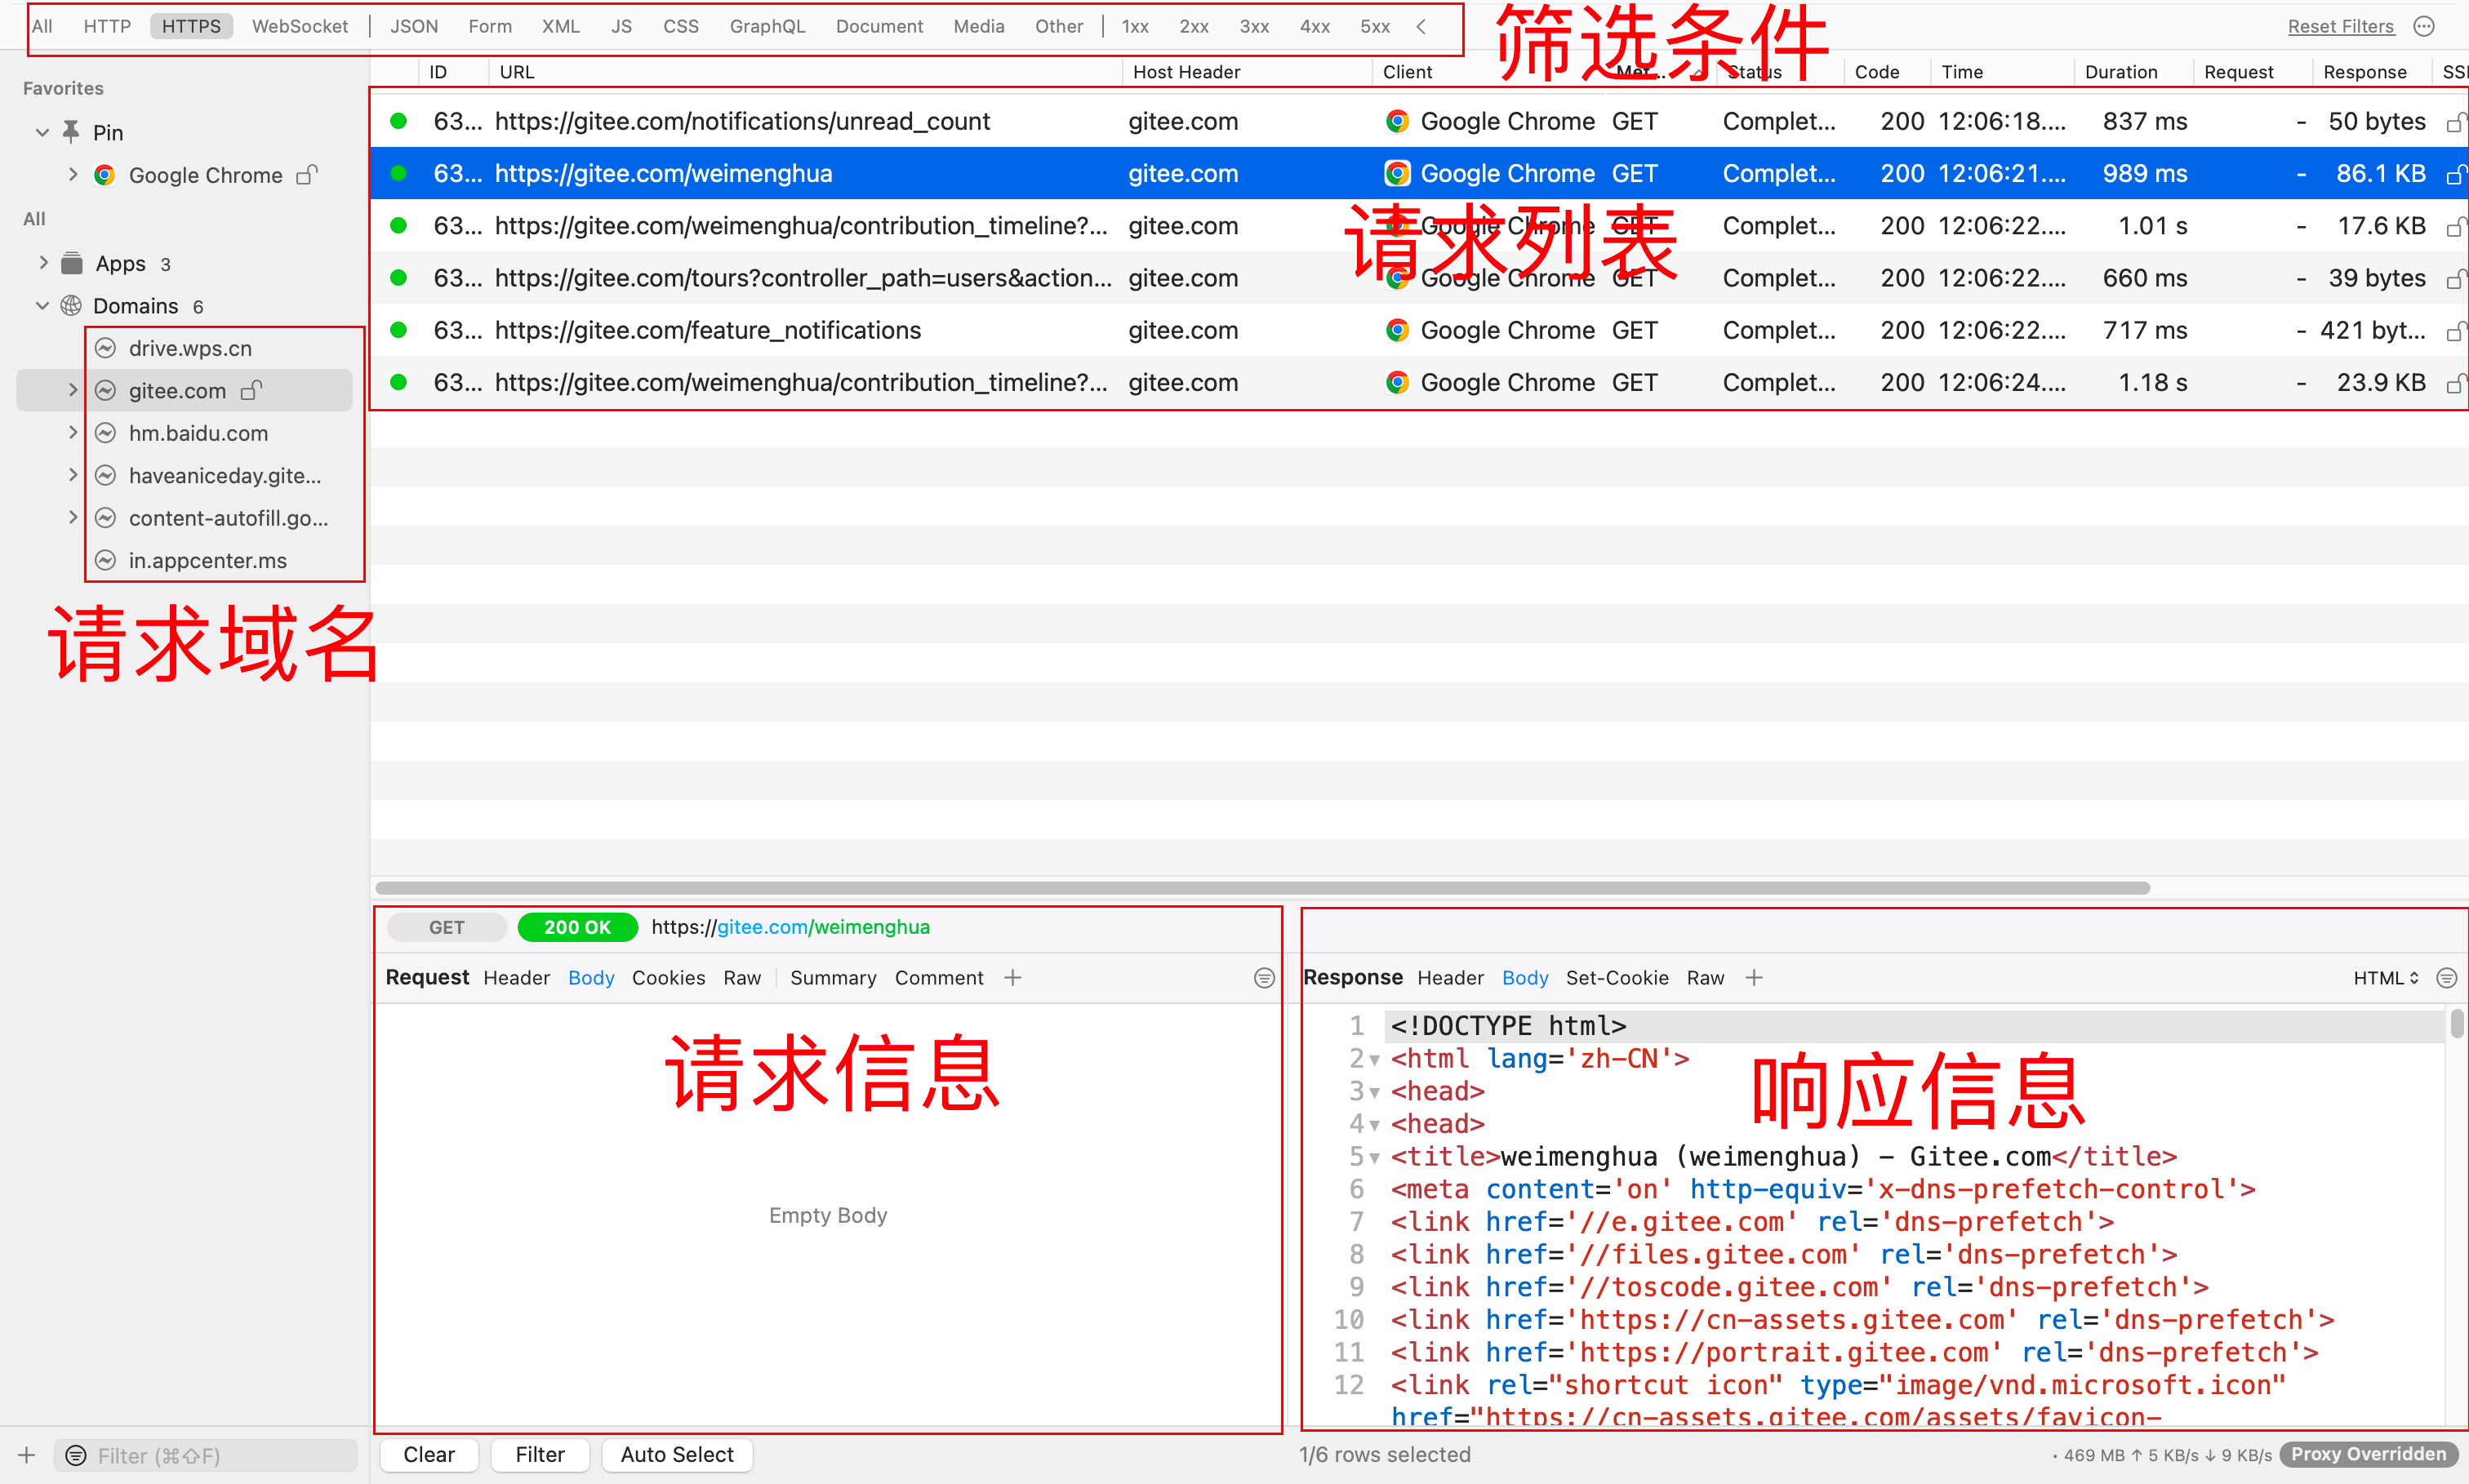This screenshot has height=1484, width=2469.
Task: Select the notifications/unread_count request row
Action: tap(1418, 121)
